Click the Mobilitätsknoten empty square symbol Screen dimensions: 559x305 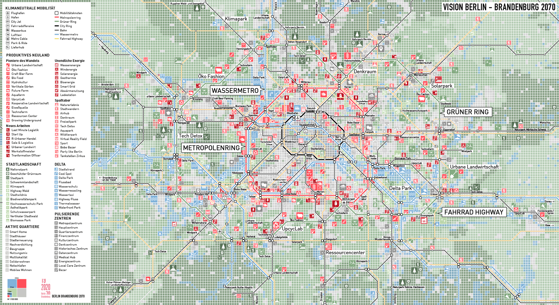click(56, 13)
